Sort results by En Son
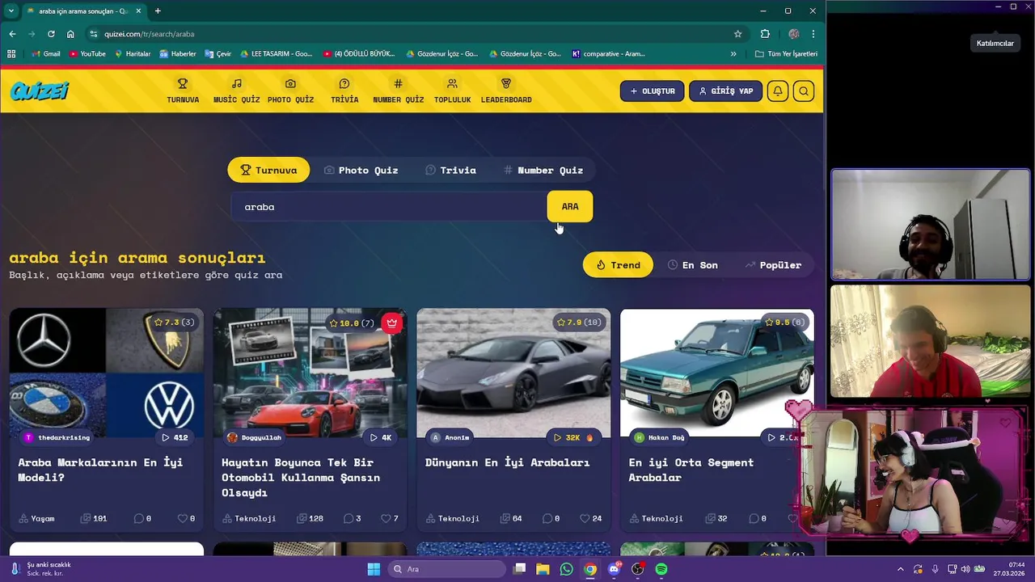The height and width of the screenshot is (582, 1035). [x=692, y=265]
